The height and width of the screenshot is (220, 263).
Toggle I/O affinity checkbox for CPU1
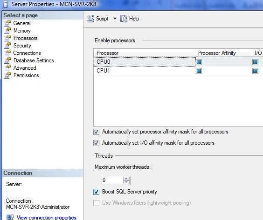(255, 71)
